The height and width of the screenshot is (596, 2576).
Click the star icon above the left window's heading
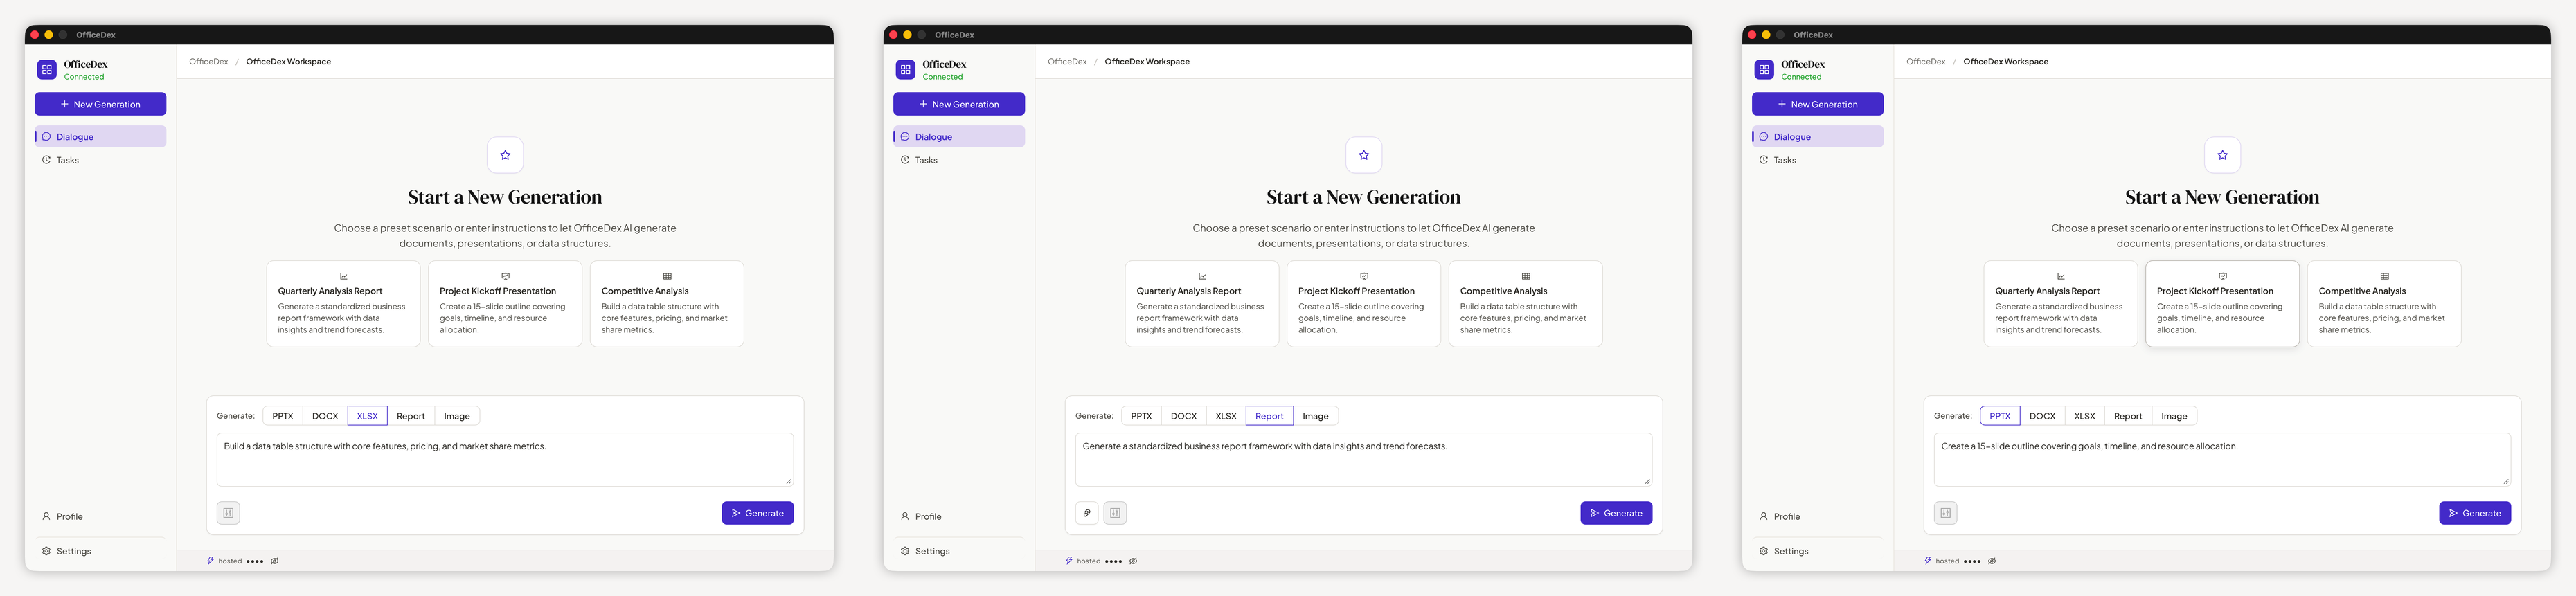coord(505,155)
